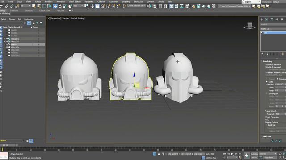Open the Create panel plus tab
The width and height of the screenshot is (286, 160).
pos(262,20)
